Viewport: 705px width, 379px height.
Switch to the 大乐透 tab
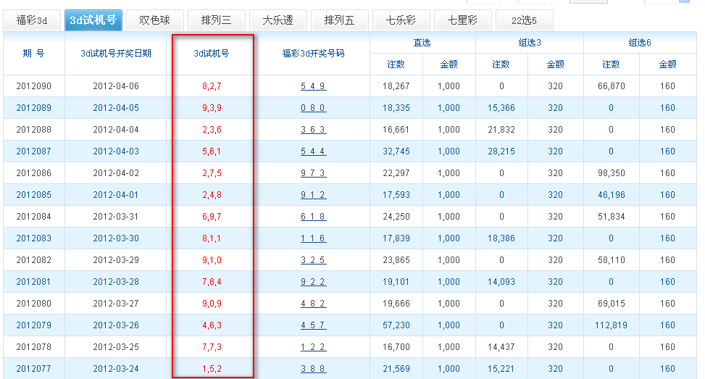tap(278, 21)
